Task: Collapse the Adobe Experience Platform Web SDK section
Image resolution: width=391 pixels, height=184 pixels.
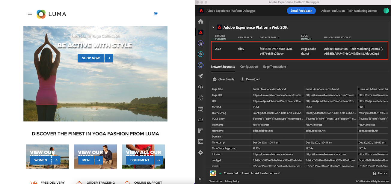Action: [213, 27]
